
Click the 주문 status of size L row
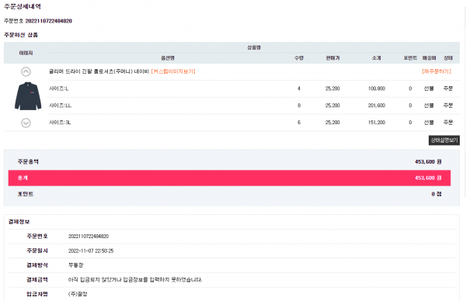(448, 88)
